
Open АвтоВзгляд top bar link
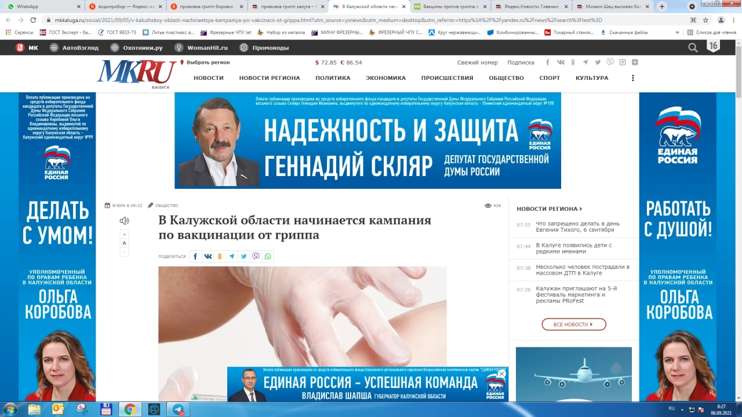(x=74, y=47)
